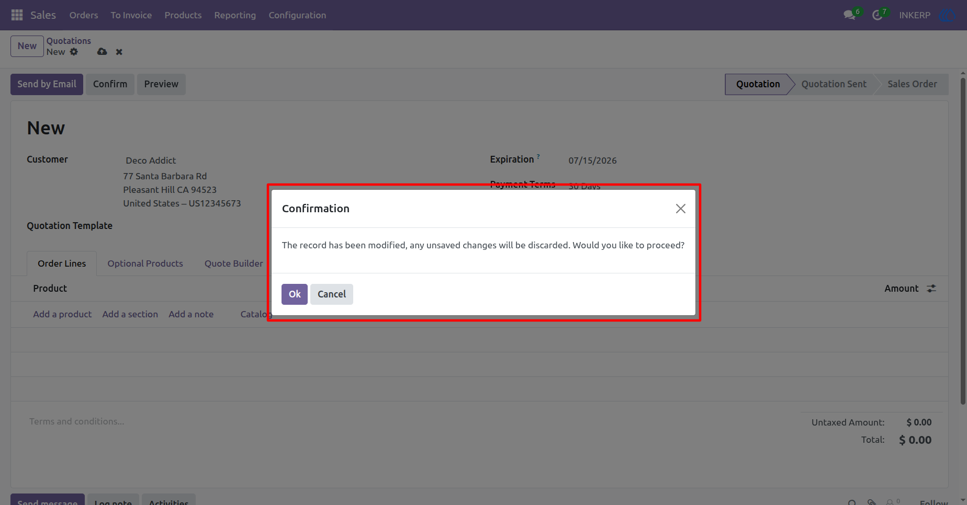The width and height of the screenshot is (967, 505).
Task: Click the INKERP company name
Action: pos(915,15)
